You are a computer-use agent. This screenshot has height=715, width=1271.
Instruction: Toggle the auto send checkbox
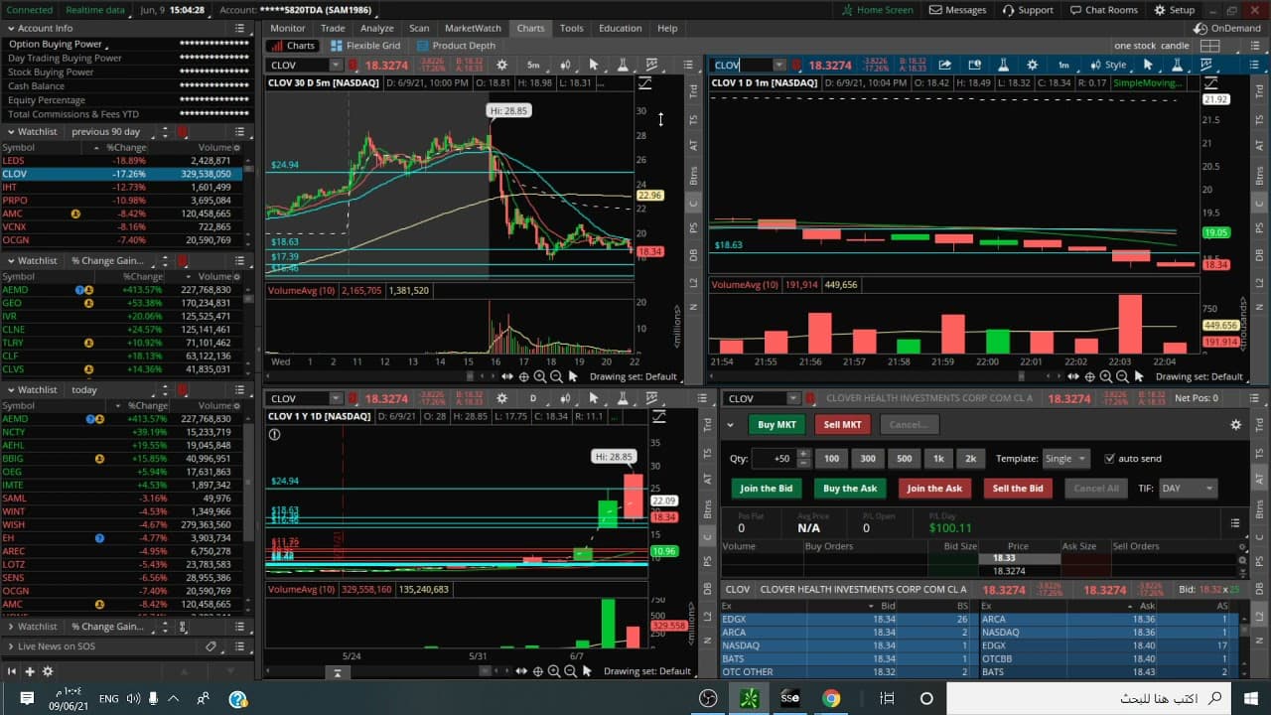point(1110,459)
